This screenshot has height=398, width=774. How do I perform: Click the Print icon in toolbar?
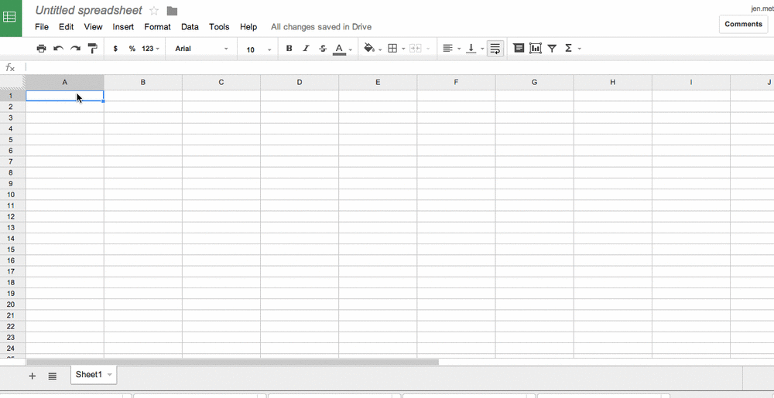point(42,49)
